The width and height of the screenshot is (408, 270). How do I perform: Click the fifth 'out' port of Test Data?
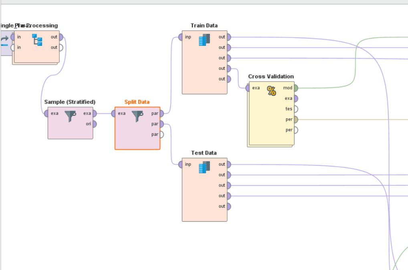229,206
